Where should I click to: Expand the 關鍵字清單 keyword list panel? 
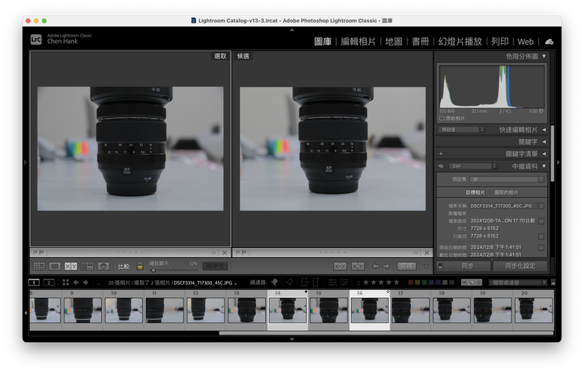click(x=544, y=153)
